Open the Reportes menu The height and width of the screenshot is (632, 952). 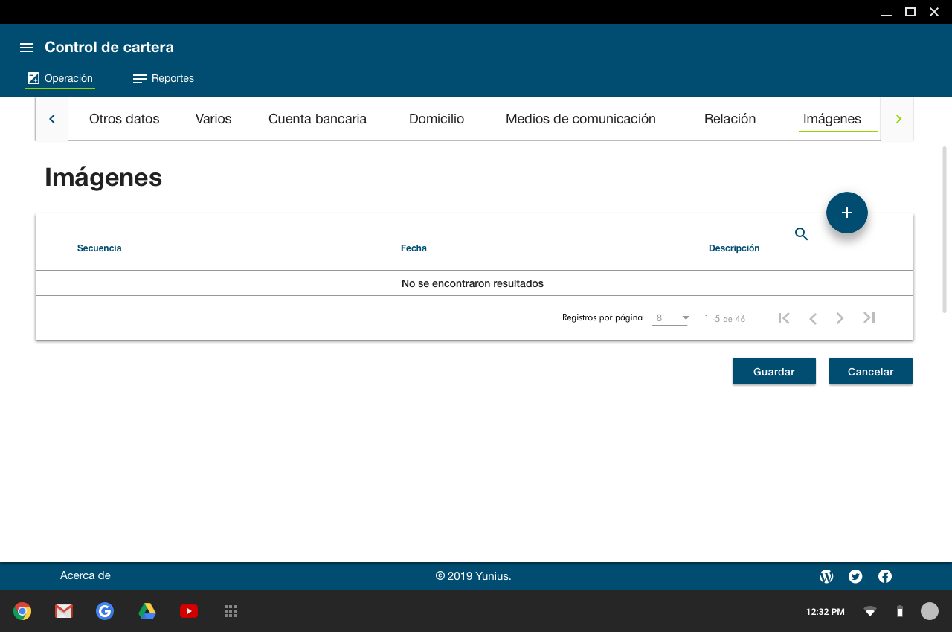click(x=164, y=78)
